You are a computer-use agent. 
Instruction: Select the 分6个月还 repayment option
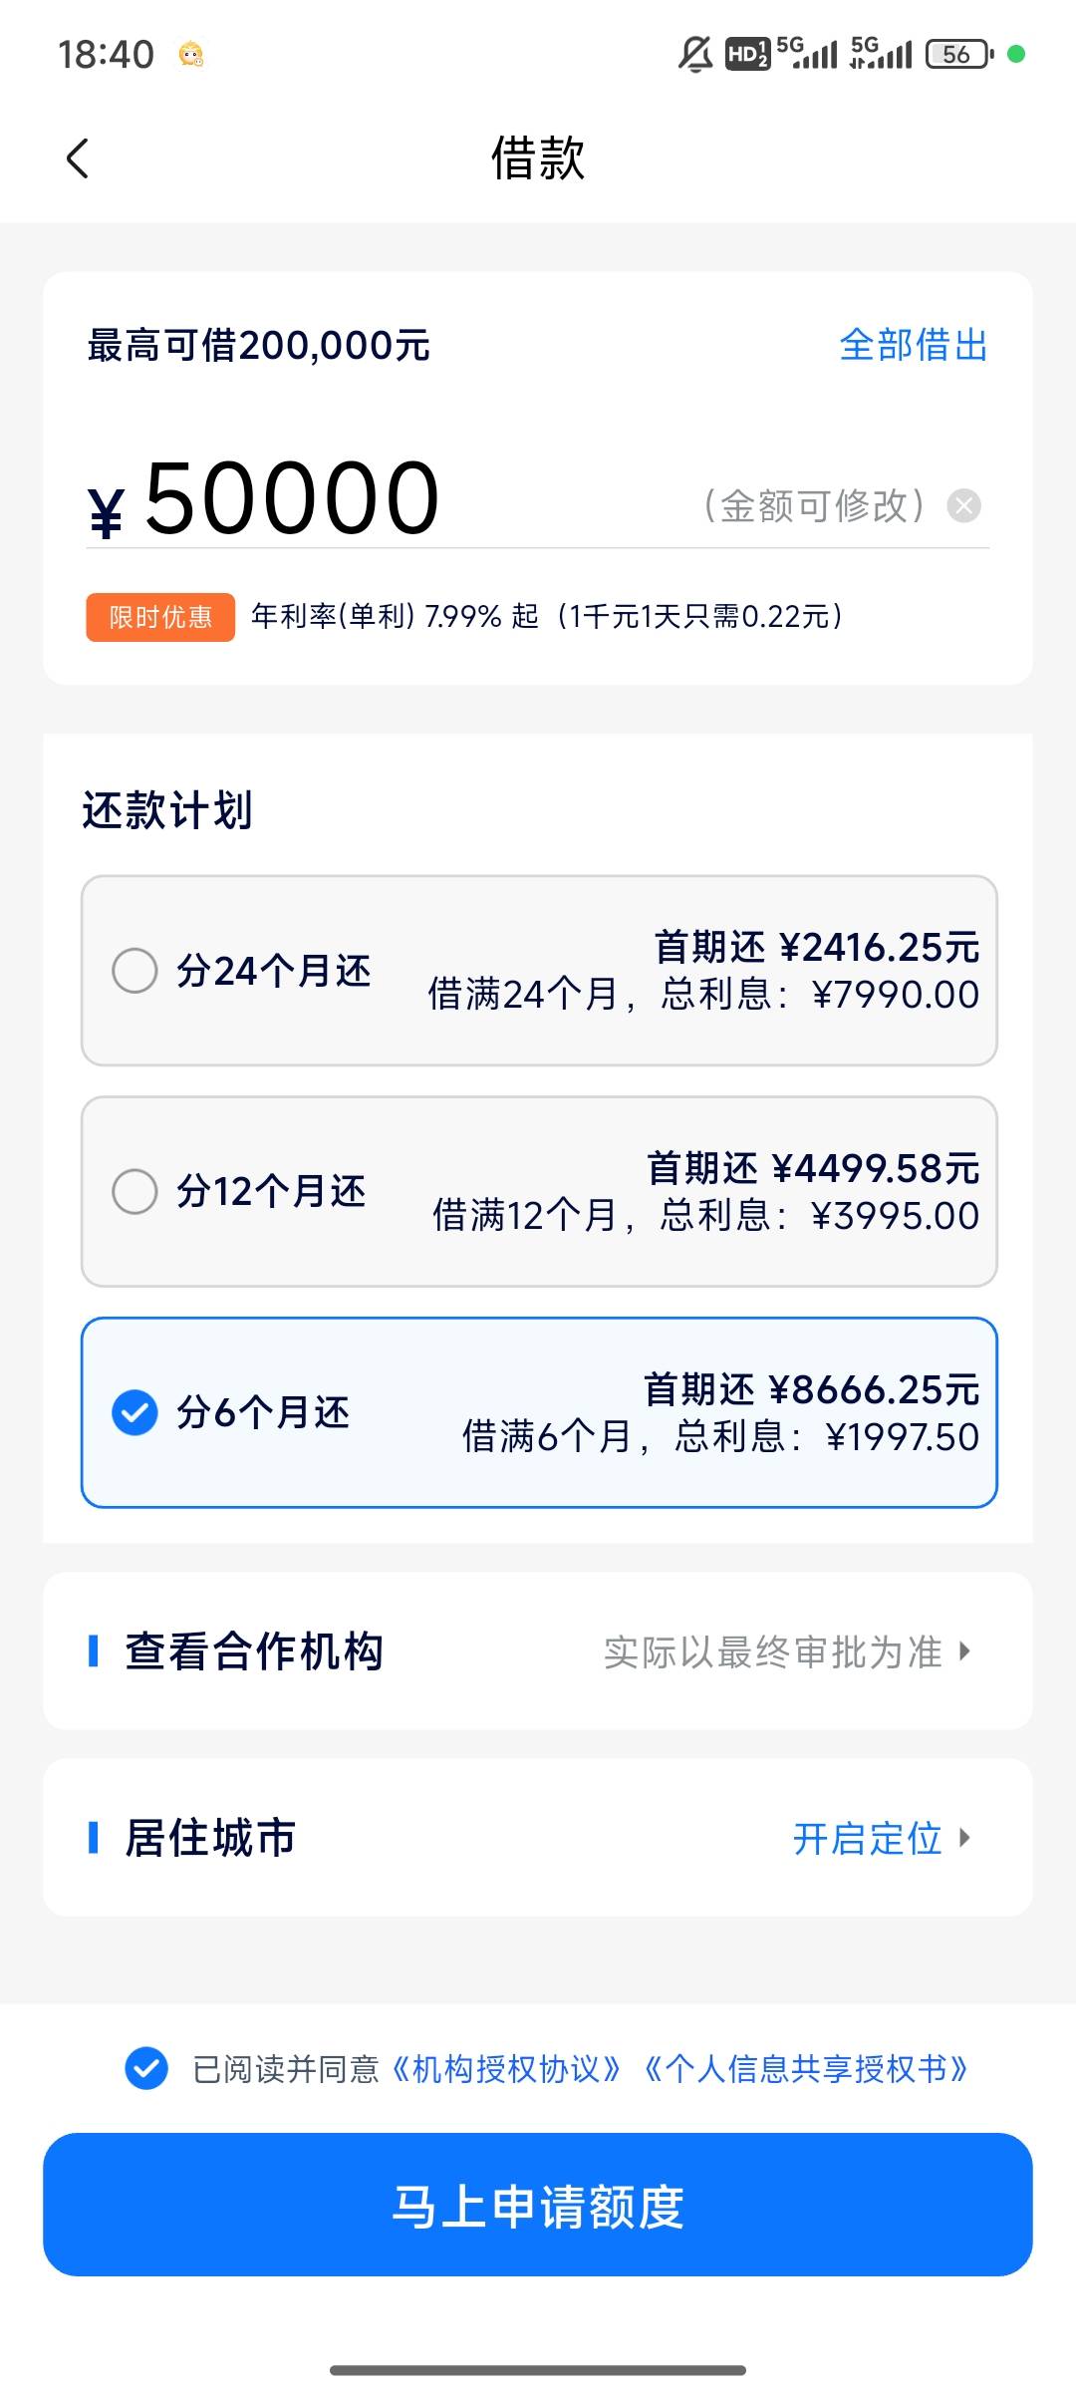(x=539, y=1413)
